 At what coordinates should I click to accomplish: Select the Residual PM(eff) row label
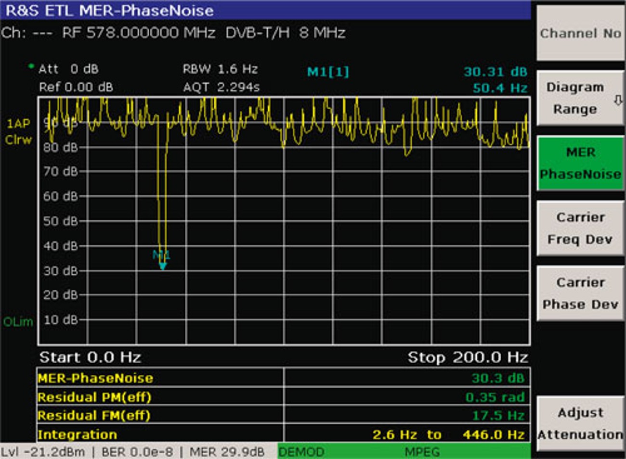(94, 397)
